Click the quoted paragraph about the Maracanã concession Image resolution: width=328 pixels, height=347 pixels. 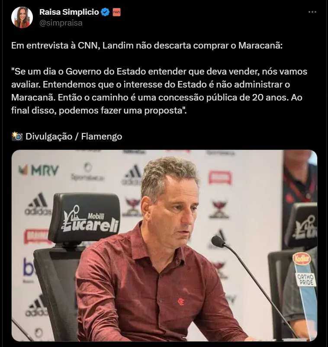159,91
